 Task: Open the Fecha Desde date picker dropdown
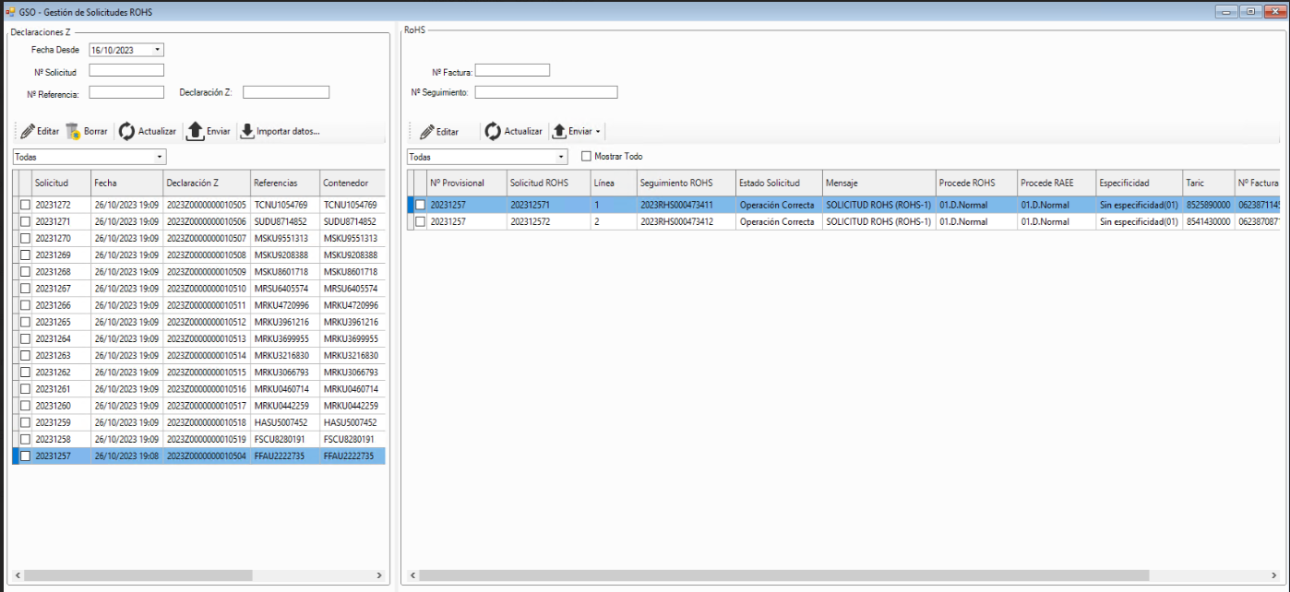158,50
